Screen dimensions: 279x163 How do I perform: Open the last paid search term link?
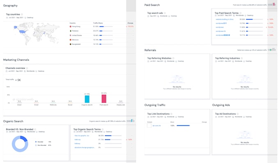coord(223,35)
